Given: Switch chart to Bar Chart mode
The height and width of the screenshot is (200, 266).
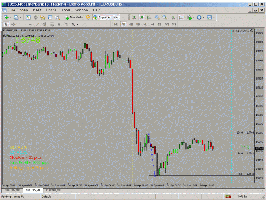Looking at the screenshot, I should [x=134, y=17].
